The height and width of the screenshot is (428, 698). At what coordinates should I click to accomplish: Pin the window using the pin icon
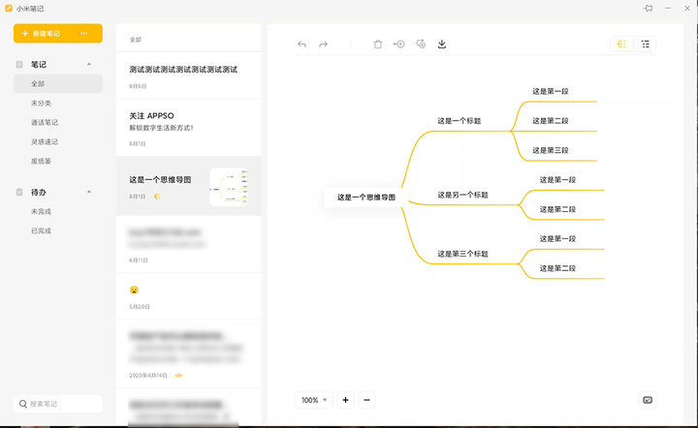(649, 8)
